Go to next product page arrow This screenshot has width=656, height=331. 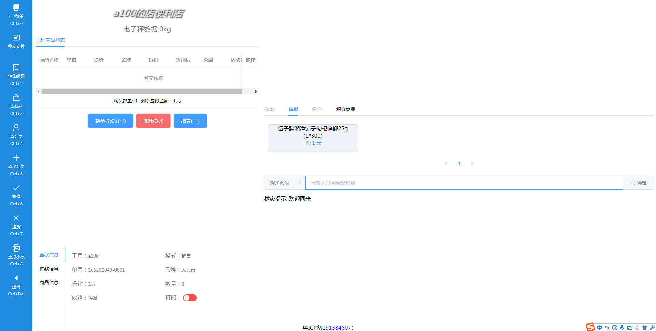click(472, 164)
